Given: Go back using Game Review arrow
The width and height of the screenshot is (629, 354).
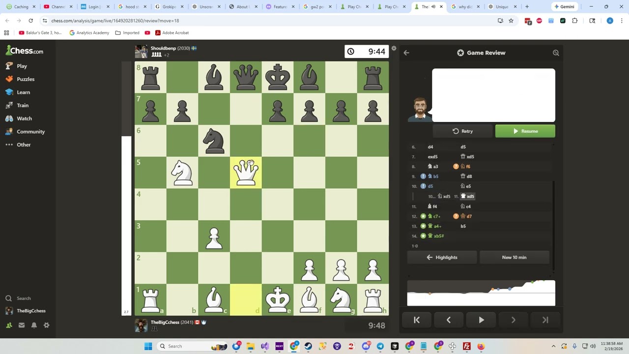Looking at the screenshot, I should pyautogui.click(x=406, y=53).
